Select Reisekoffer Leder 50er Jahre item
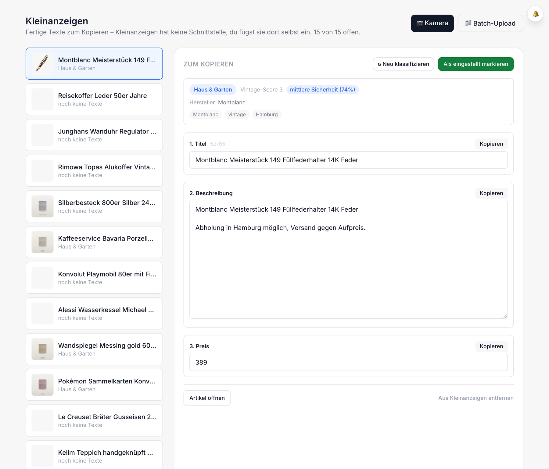This screenshot has height=469, width=549. point(94,99)
